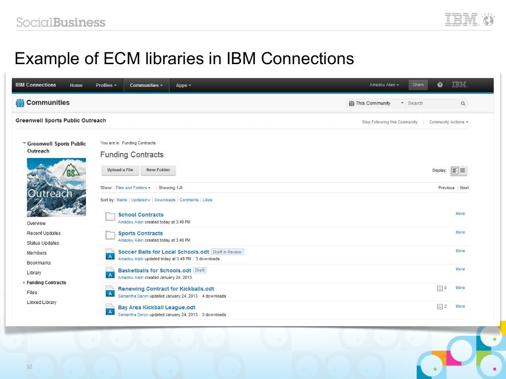Click More for Bay Area Kickball row

click(460, 306)
